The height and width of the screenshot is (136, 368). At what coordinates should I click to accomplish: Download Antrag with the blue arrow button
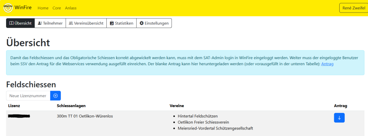(339, 118)
